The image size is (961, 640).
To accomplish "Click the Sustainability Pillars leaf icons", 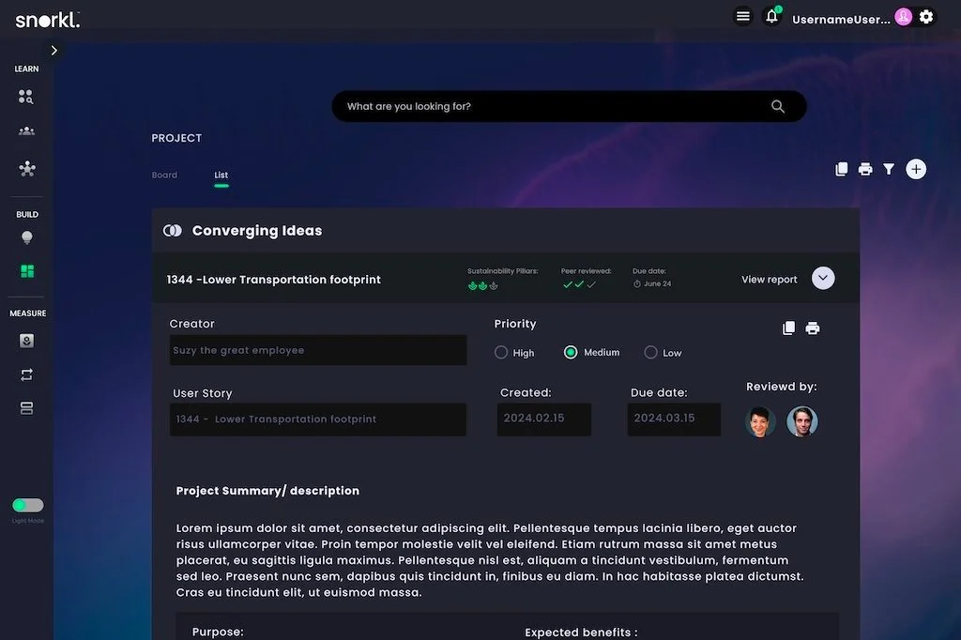I will (x=483, y=285).
